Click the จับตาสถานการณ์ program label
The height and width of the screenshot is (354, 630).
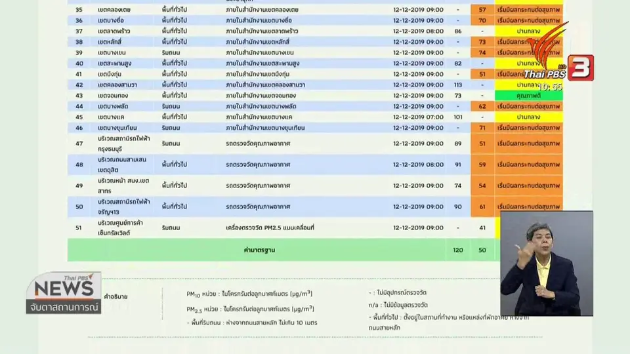click(64, 307)
